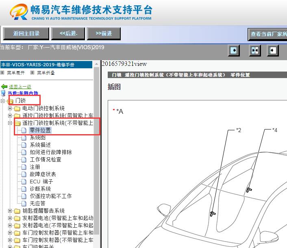Screen dimensions: 287x248
Task: Open 遥控门锁控制系统(带智能上车 item
Action: pyautogui.click(x=58, y=115)
